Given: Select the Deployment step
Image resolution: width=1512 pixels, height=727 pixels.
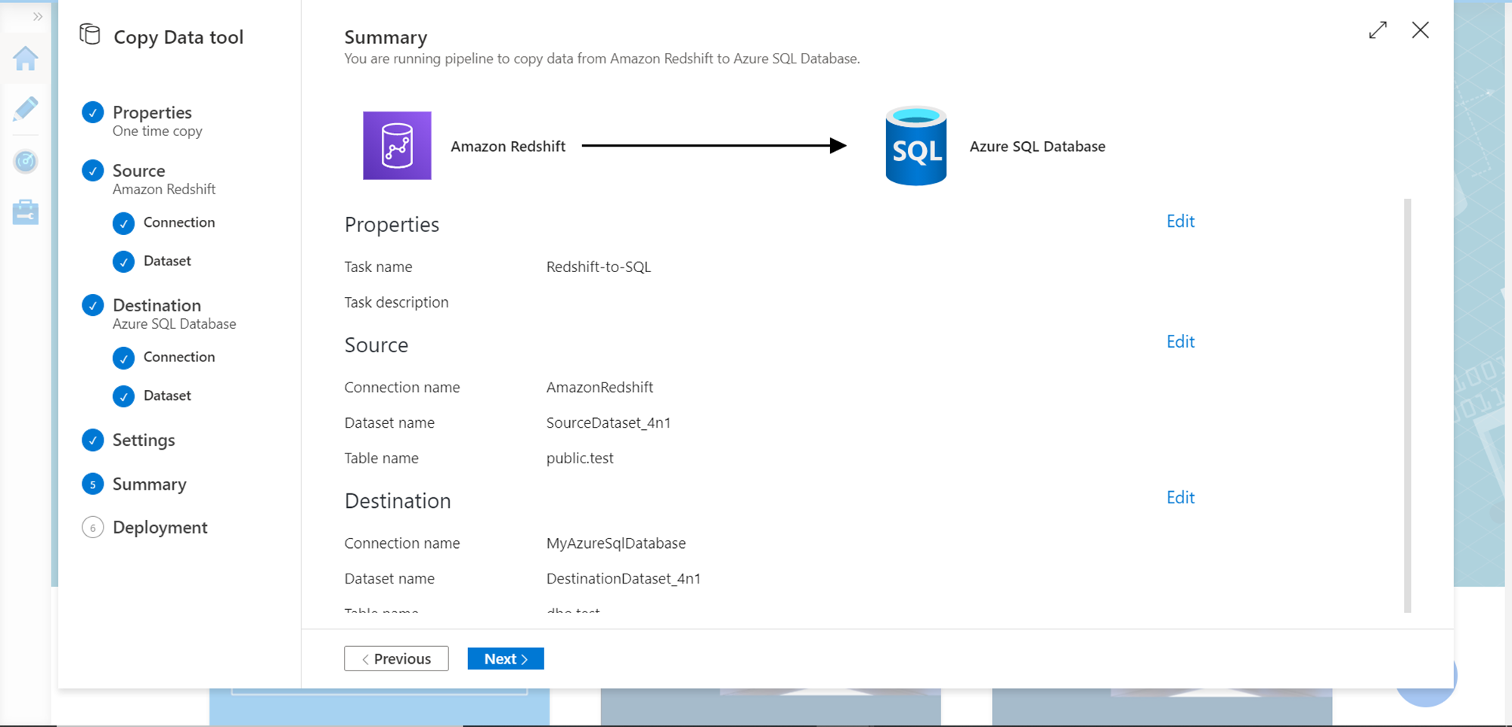Looking at the screenshot, I should [160, 527].
